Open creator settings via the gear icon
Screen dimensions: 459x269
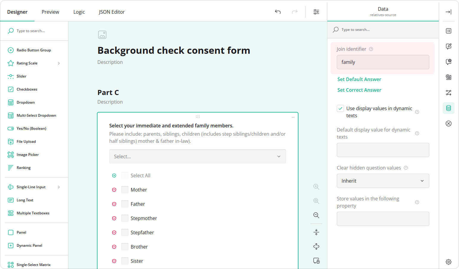[449, 262]
